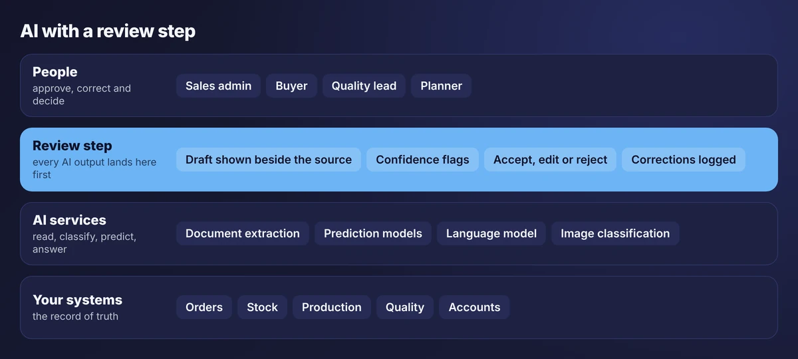
Task: Click the AI services row heading
Action: click(x=69, y=220)
